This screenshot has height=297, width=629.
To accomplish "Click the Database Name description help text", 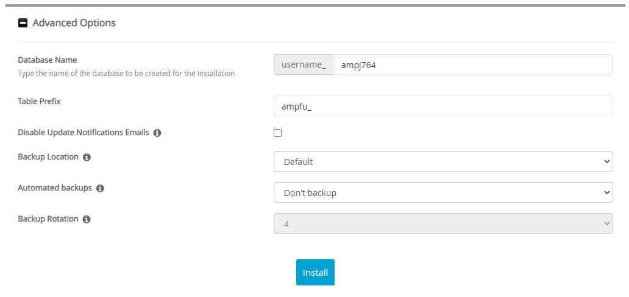I will tap(126, 74).
